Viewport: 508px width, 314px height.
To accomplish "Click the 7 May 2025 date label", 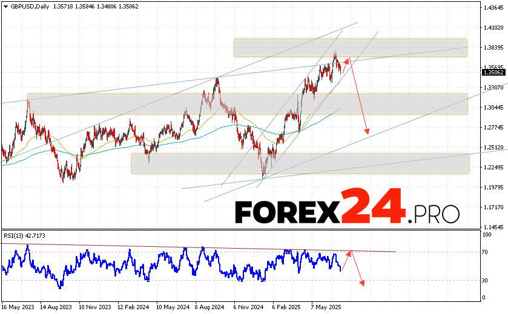I will (326, 307).
